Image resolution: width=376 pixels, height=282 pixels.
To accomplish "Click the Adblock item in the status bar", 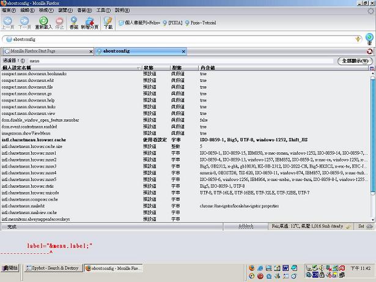I will [246, 226].
